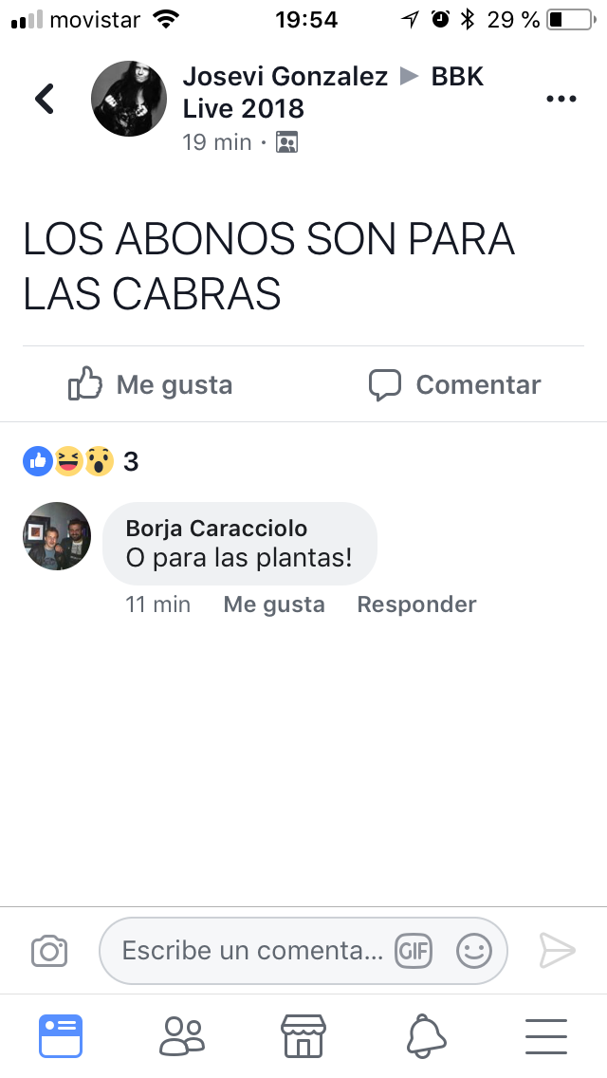Tap Comentar to comment on the post
The image size is (607, 1078).
[x=454, y=384]
